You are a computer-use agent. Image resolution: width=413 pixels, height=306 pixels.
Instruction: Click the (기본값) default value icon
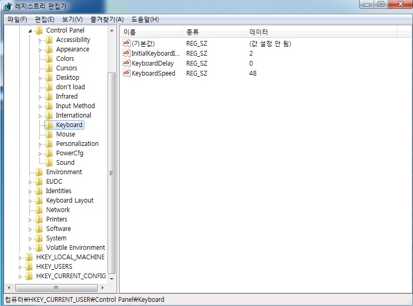tap(126, 44)
